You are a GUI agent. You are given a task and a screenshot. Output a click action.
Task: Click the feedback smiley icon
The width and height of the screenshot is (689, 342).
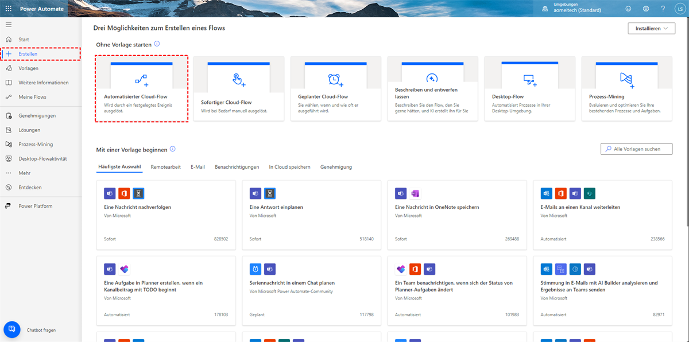pyautogui.click(x=628, y=9)
